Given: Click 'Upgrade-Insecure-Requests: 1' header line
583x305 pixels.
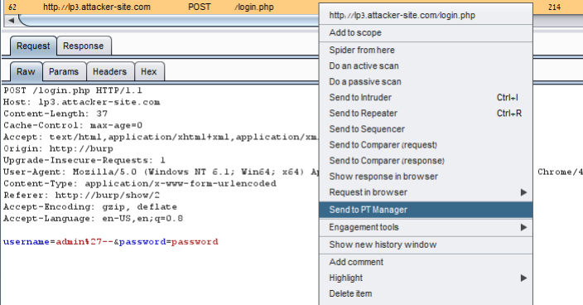Looking at the screenshot, I should click(x=84, y=160).
